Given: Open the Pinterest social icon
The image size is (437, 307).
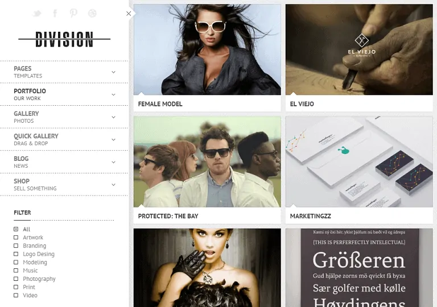Looking at the screenshot, I should click(x=73, y=13).
